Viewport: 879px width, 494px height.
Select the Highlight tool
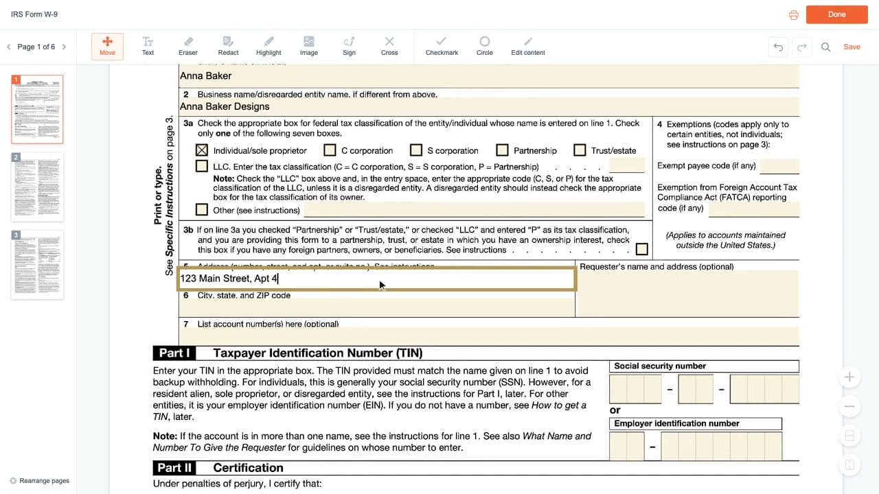[269, 46]
